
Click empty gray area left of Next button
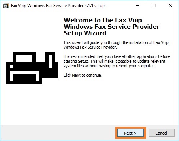point(58,133)
